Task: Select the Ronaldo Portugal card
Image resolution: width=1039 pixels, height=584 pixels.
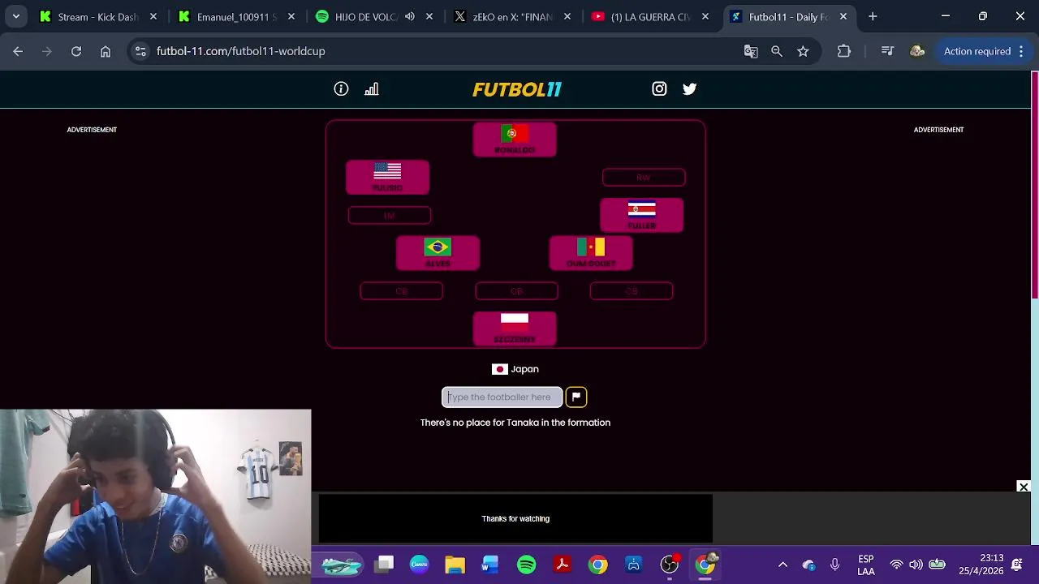Action: [515, 140]
